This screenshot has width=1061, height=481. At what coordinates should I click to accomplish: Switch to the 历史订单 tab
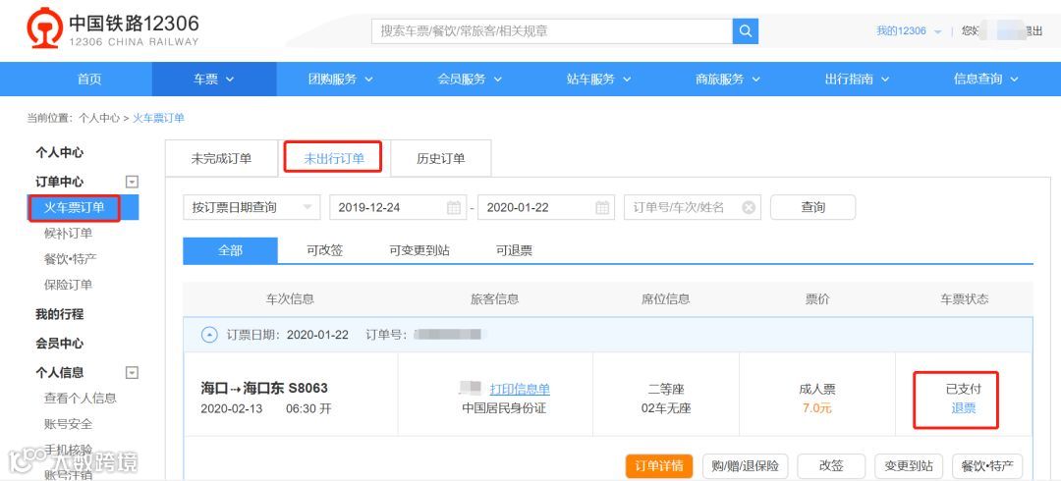tap(440, 159)
